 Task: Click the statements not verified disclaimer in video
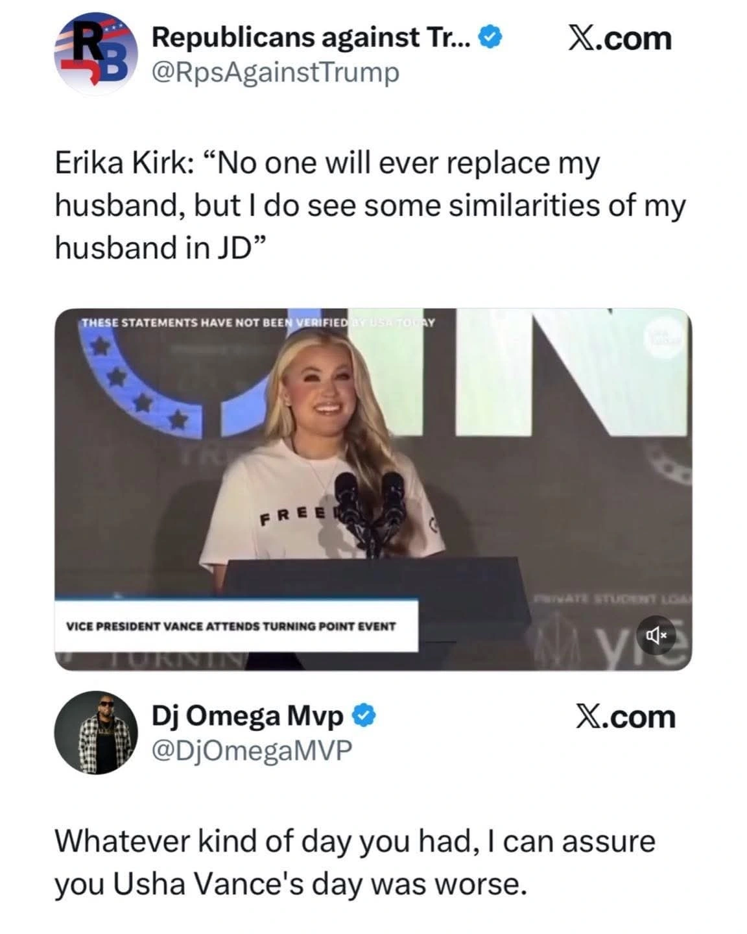[258, 322]
